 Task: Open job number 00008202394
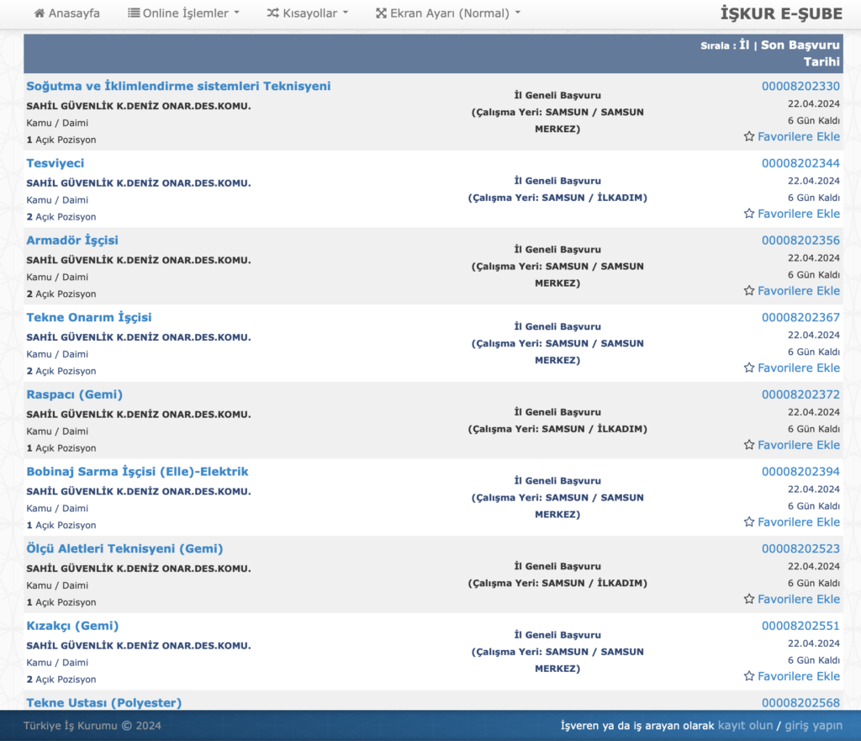[x=800, y=472]
